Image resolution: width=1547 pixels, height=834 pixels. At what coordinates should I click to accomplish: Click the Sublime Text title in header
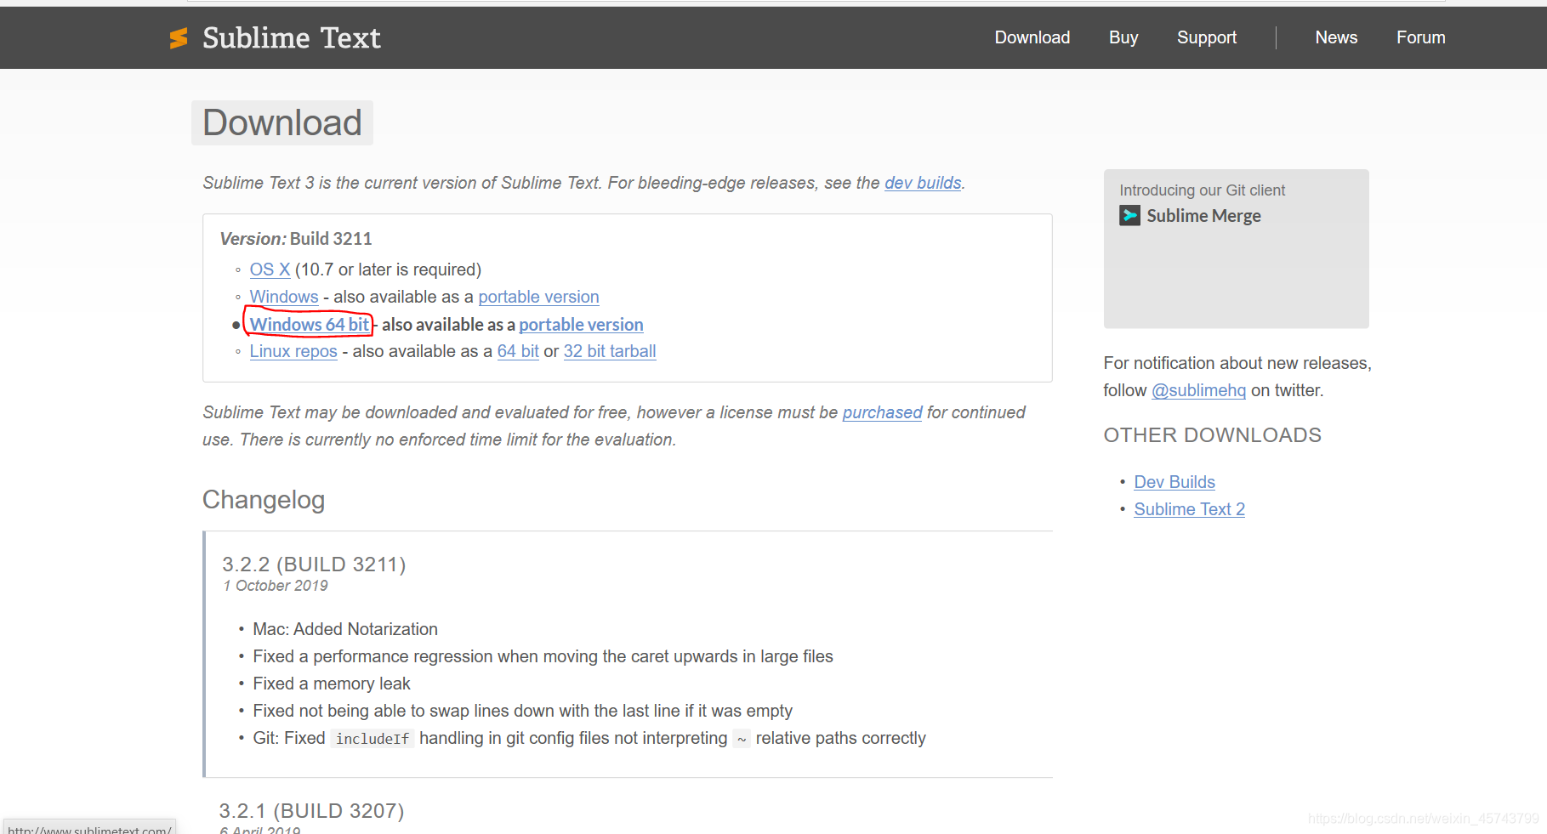[292, 38]
